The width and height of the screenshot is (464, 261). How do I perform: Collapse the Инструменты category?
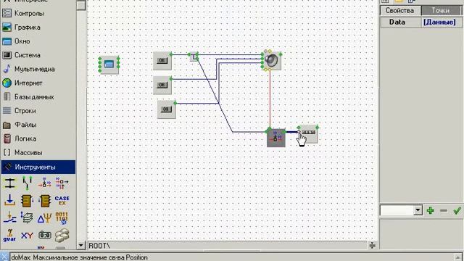click(x=38, y=167)
